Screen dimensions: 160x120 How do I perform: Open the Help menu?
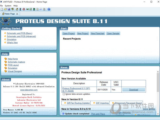coord(15,6)
